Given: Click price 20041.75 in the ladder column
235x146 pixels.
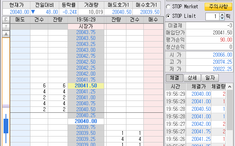Looking at the screenshot, I should pos(86,80).
